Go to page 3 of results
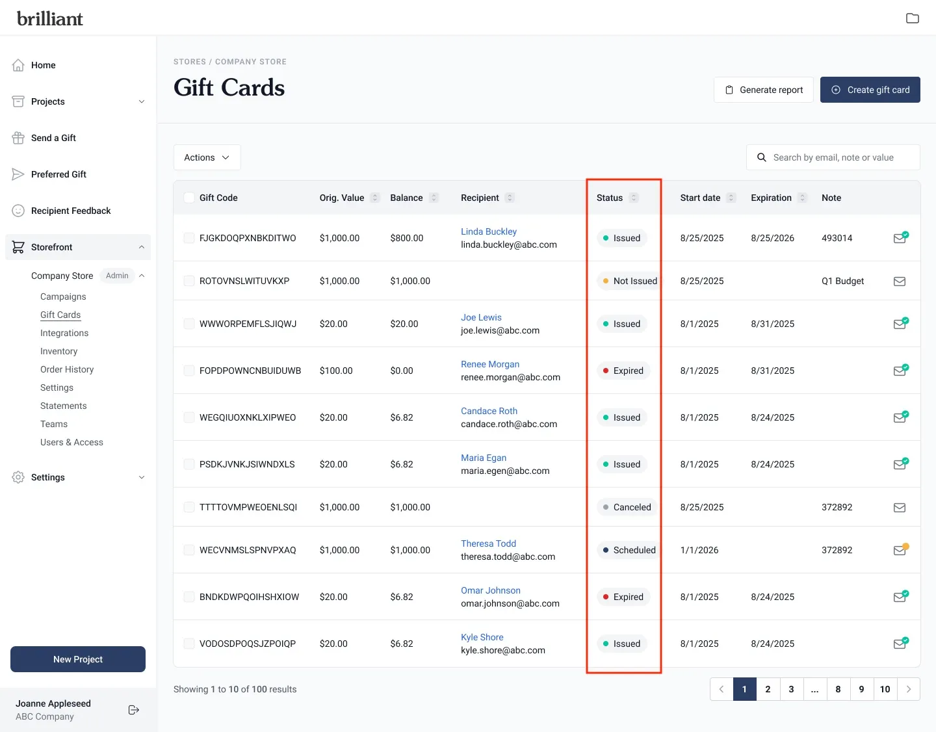Viewport: 936px width, 732px height. (791, 689)
